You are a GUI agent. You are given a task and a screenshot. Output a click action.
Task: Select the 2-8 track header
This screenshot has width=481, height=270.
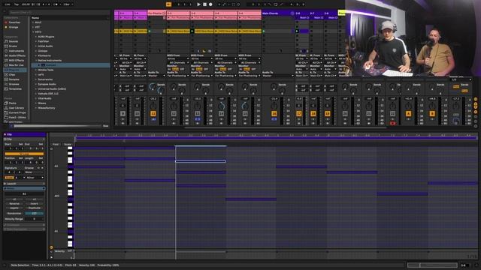click(x=331, y=13)
